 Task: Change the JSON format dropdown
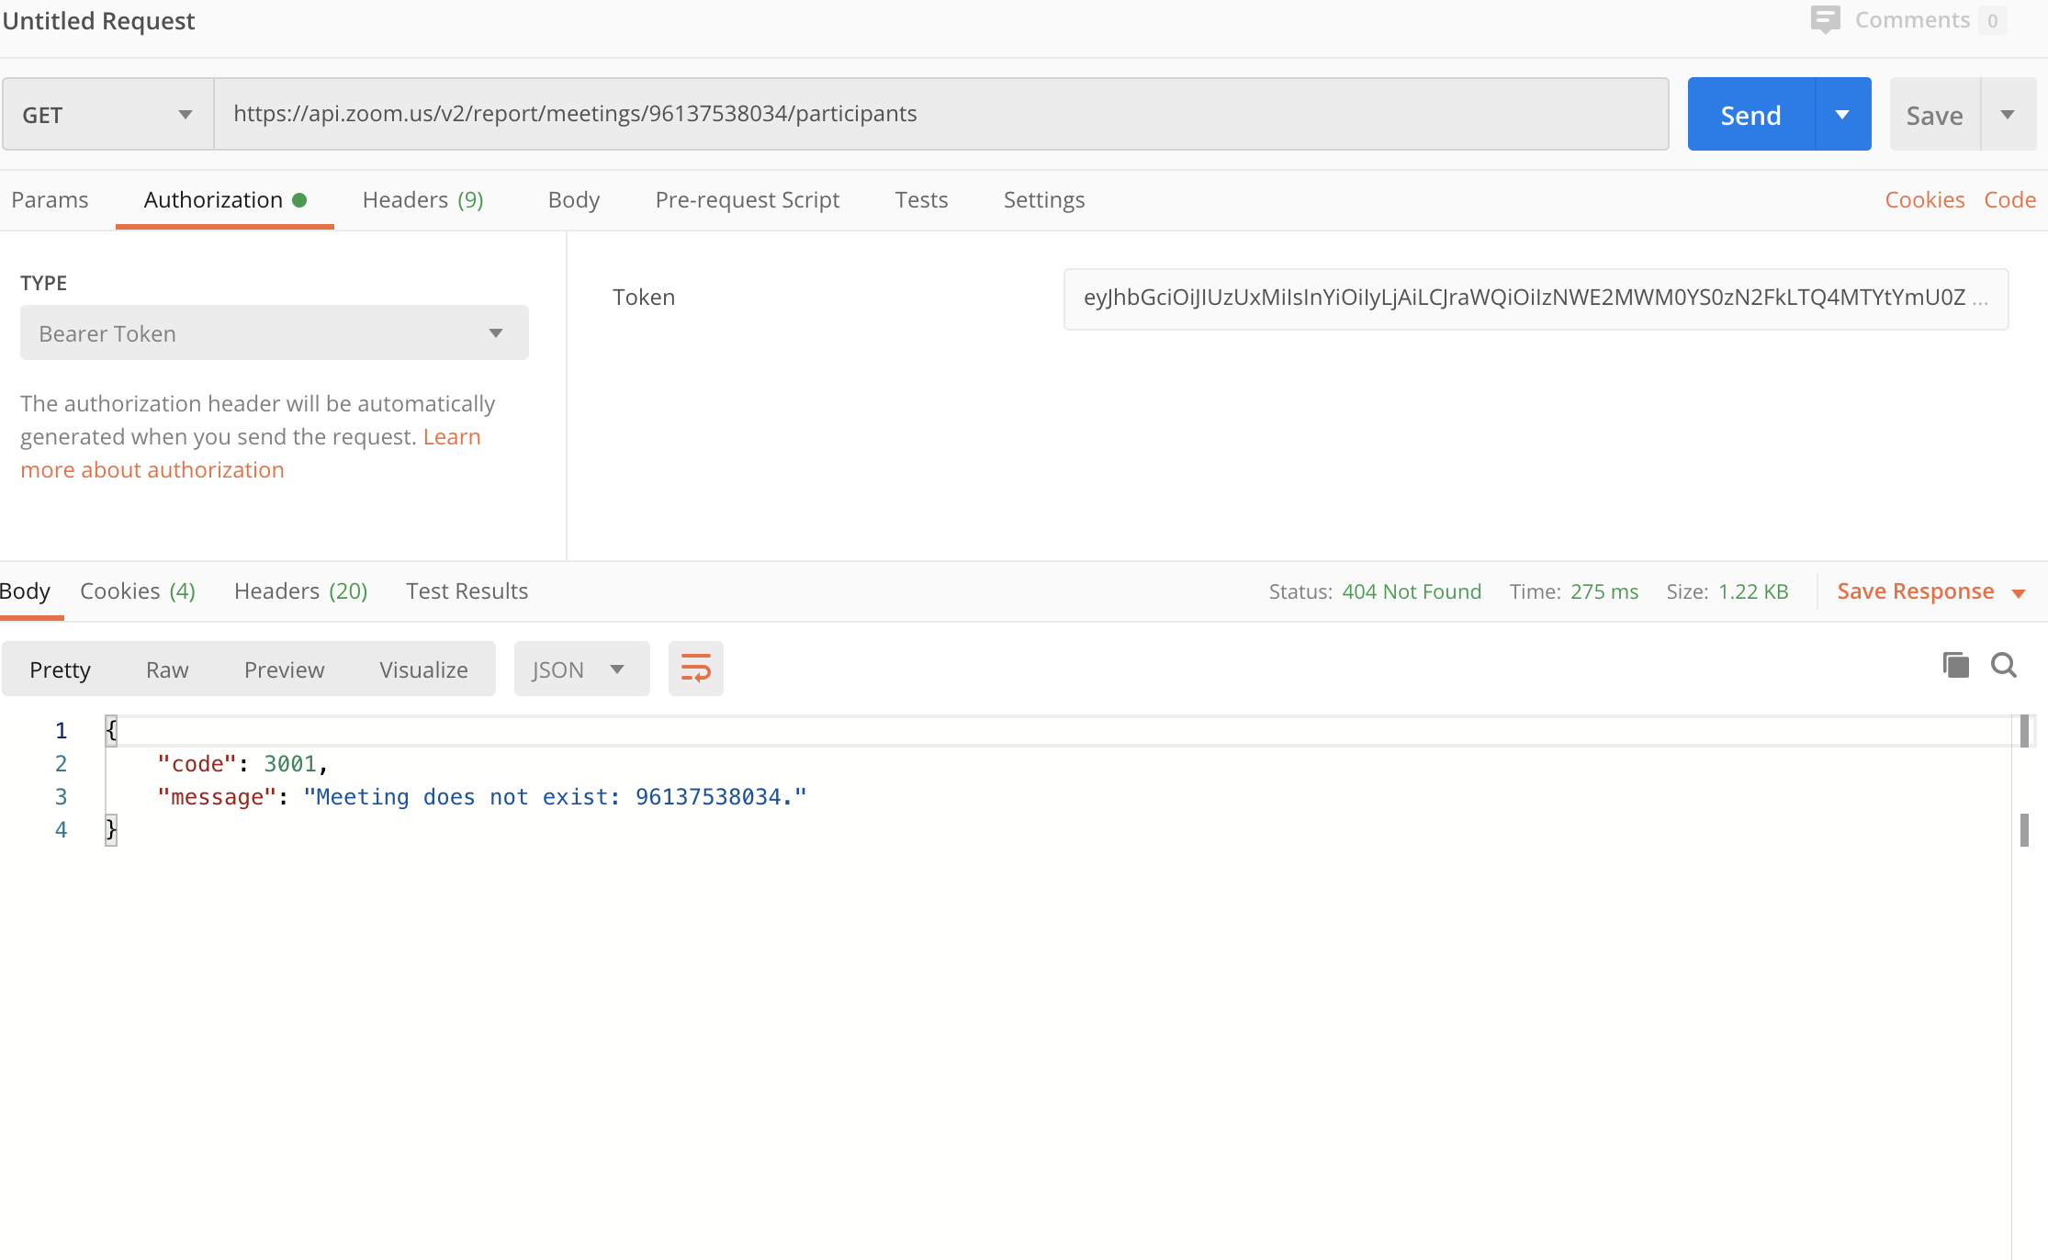[x=580, y=669]
